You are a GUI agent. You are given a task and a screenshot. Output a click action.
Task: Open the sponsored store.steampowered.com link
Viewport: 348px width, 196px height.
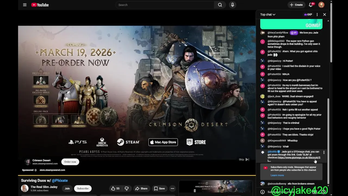[x=52, y=170]
